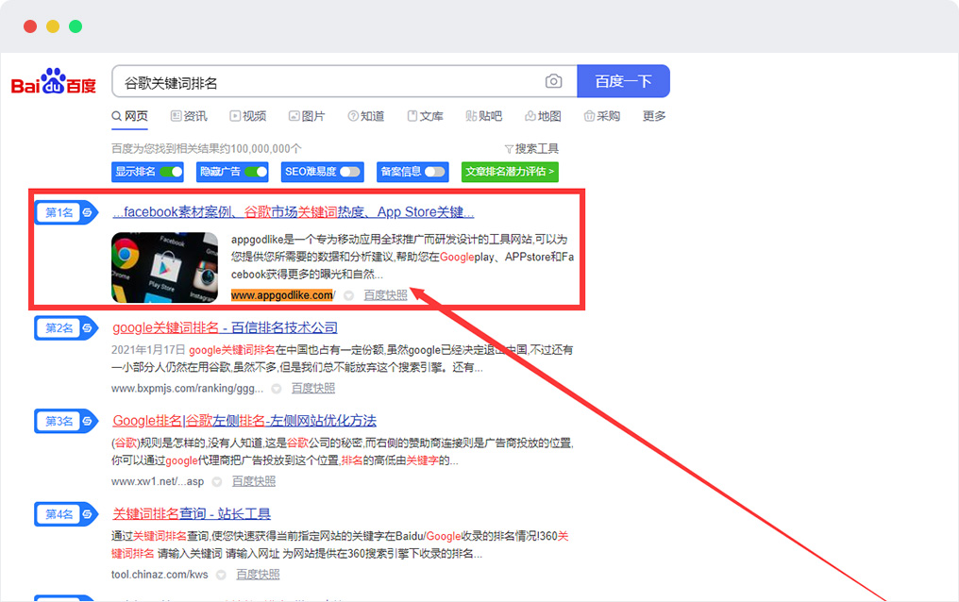
Task: Click the tool.chinaz.com/kws URL
Action: coord(160,575)
